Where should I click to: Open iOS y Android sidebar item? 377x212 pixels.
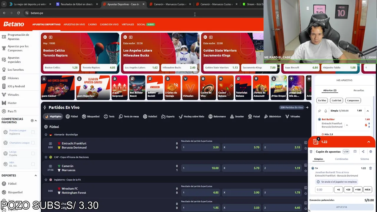coord(16,86)
